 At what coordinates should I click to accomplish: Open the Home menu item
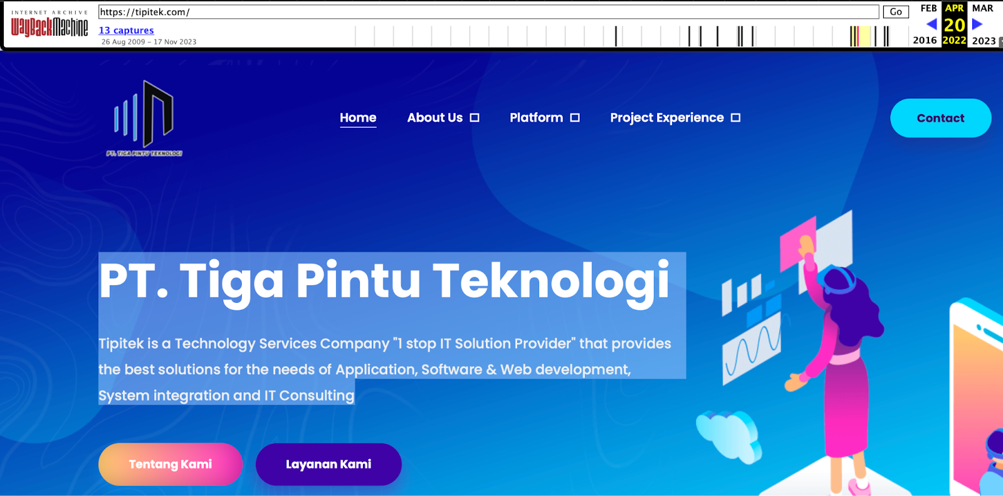point(358,118)
